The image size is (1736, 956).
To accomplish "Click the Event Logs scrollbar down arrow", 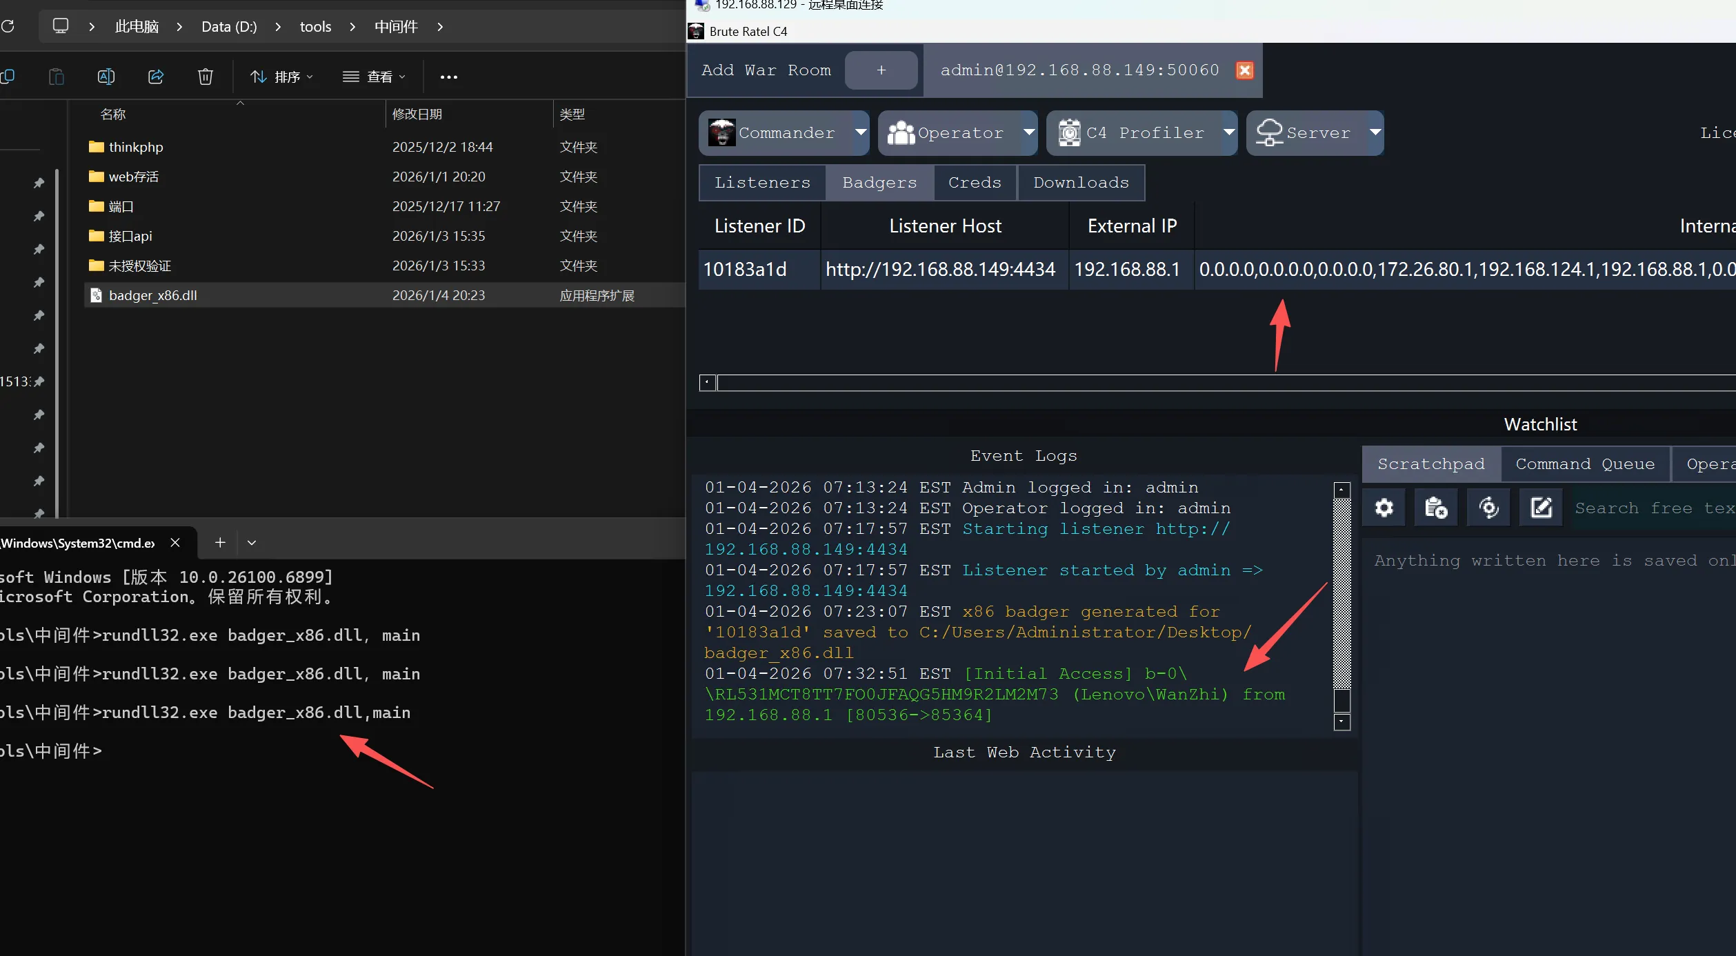I will (x=1341, y=722).
